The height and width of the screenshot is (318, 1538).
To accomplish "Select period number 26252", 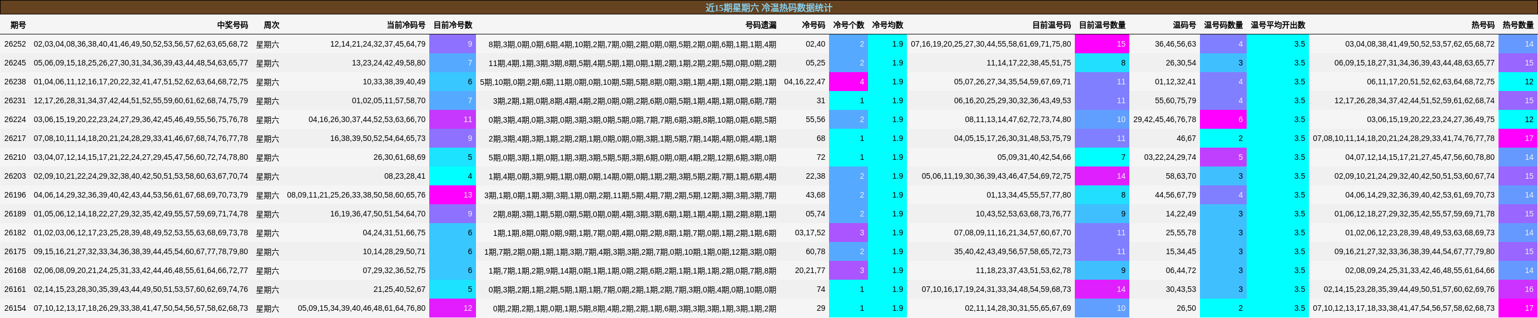I will tap(15, 44).
